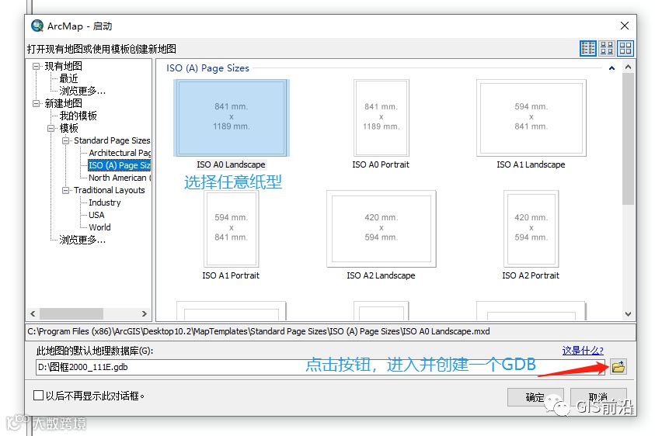This screenshot has width=655, height=436.
Task: Select the ISO A0 Landscape template thumbnail
Action: click(231, 118)
